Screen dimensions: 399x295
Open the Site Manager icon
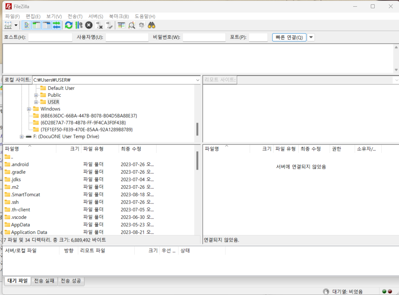click(x=8, y=25)
